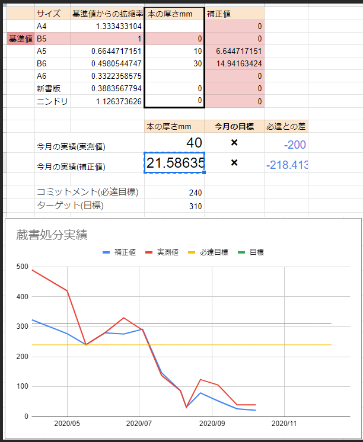Select A5 thickness cell showing 10
Image resolution: width=363 pixels, height=442 pixels.
pyautogui.click(x=174, y=51)
